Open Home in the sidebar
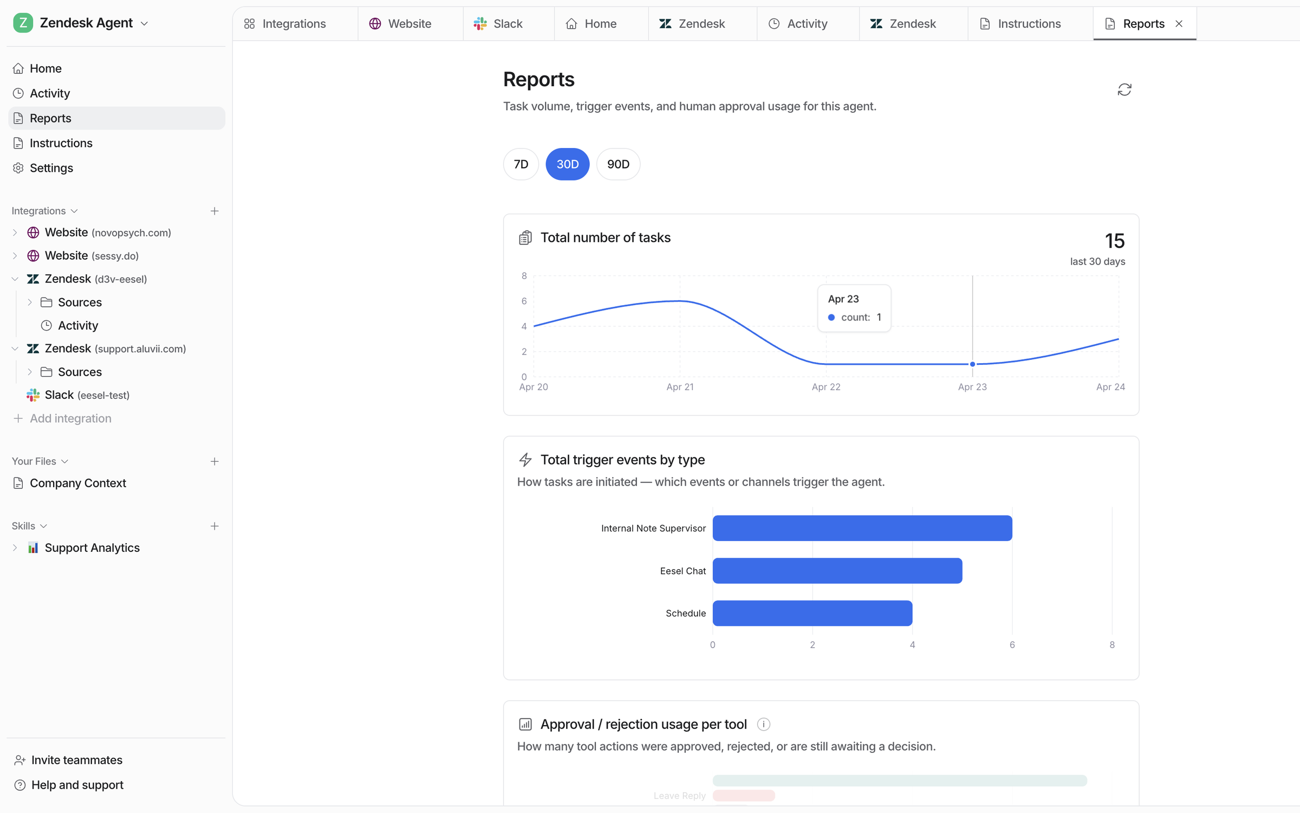The height and width of the screenshot is (813, 1300). coord(116,68)
